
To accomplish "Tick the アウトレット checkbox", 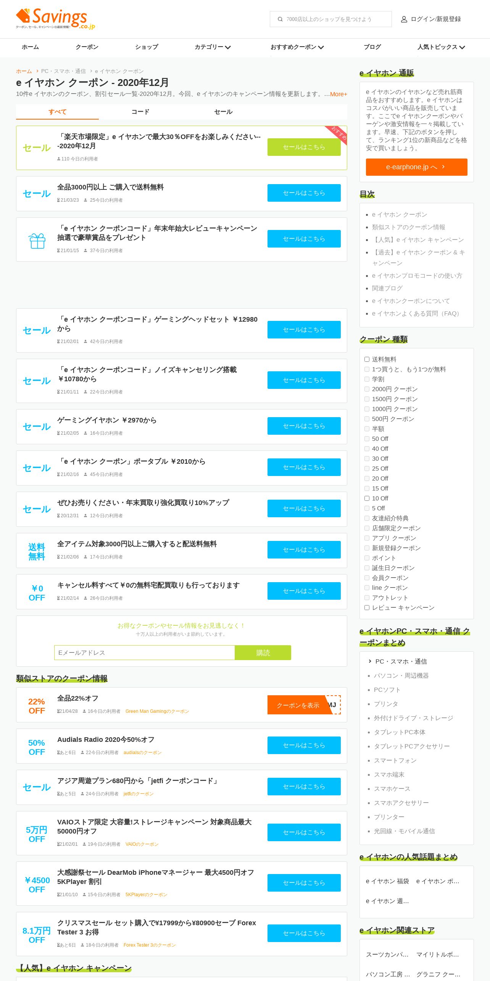I will (367, 597).
